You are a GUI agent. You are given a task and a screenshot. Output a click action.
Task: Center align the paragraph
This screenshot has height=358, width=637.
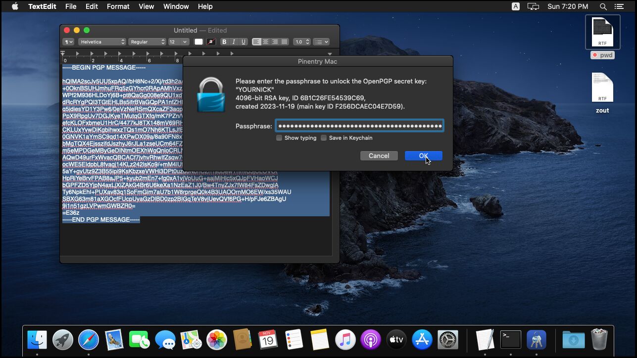[265, 41]
